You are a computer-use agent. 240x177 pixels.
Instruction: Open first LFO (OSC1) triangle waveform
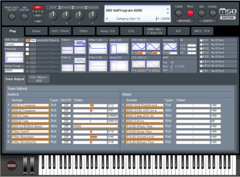138,47
